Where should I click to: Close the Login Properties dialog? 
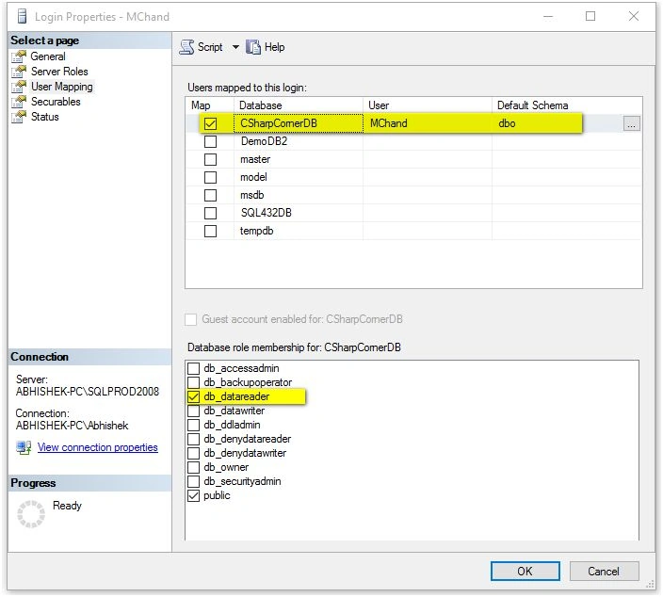coord(634,17)
